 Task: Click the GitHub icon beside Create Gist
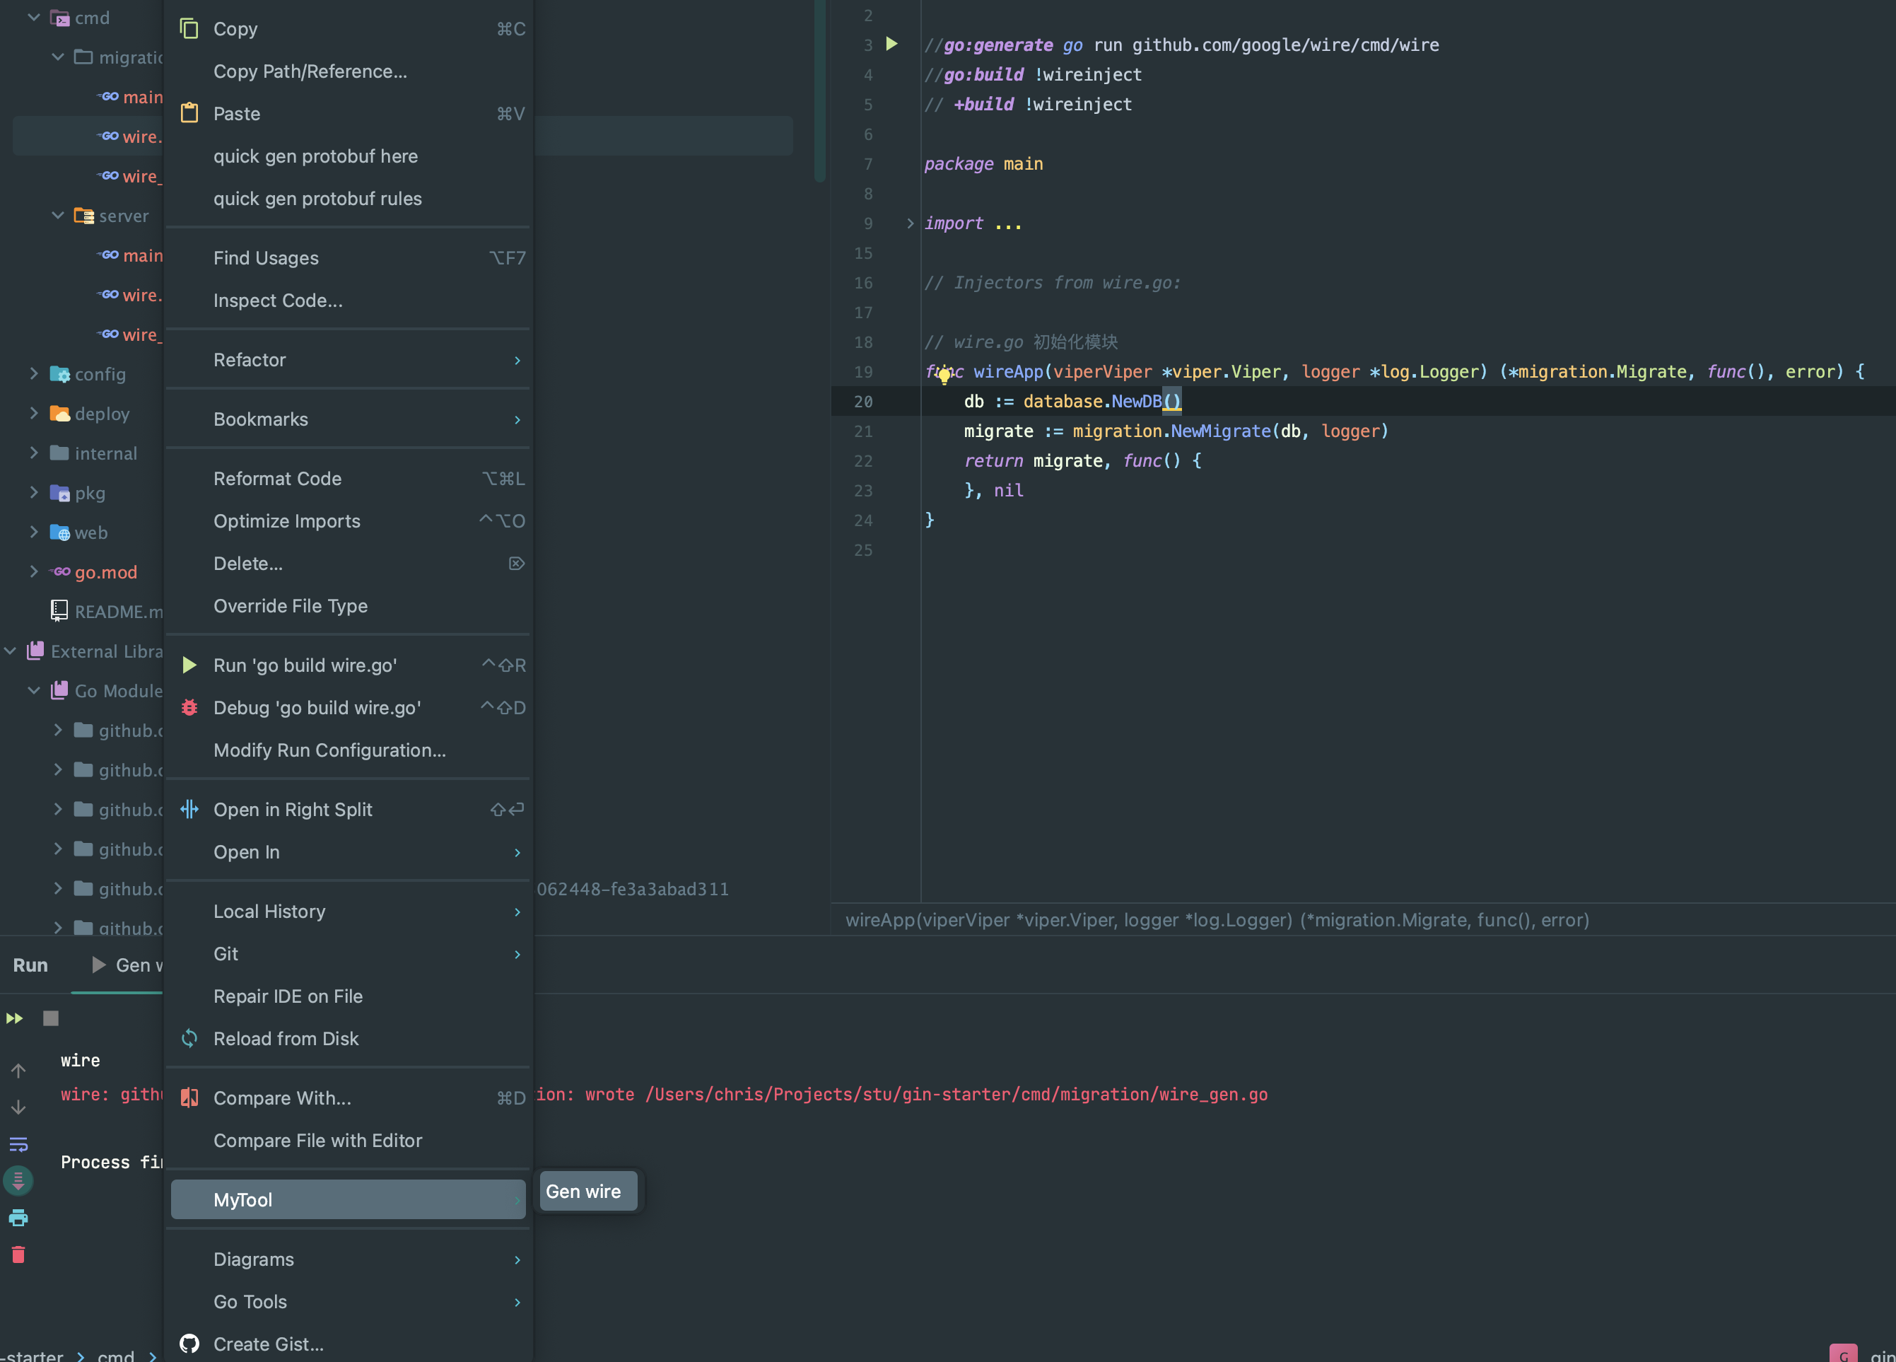point(189,1343)
